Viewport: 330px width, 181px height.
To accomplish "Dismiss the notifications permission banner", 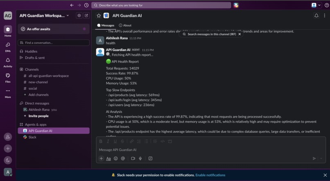I will tap(325, 175).
